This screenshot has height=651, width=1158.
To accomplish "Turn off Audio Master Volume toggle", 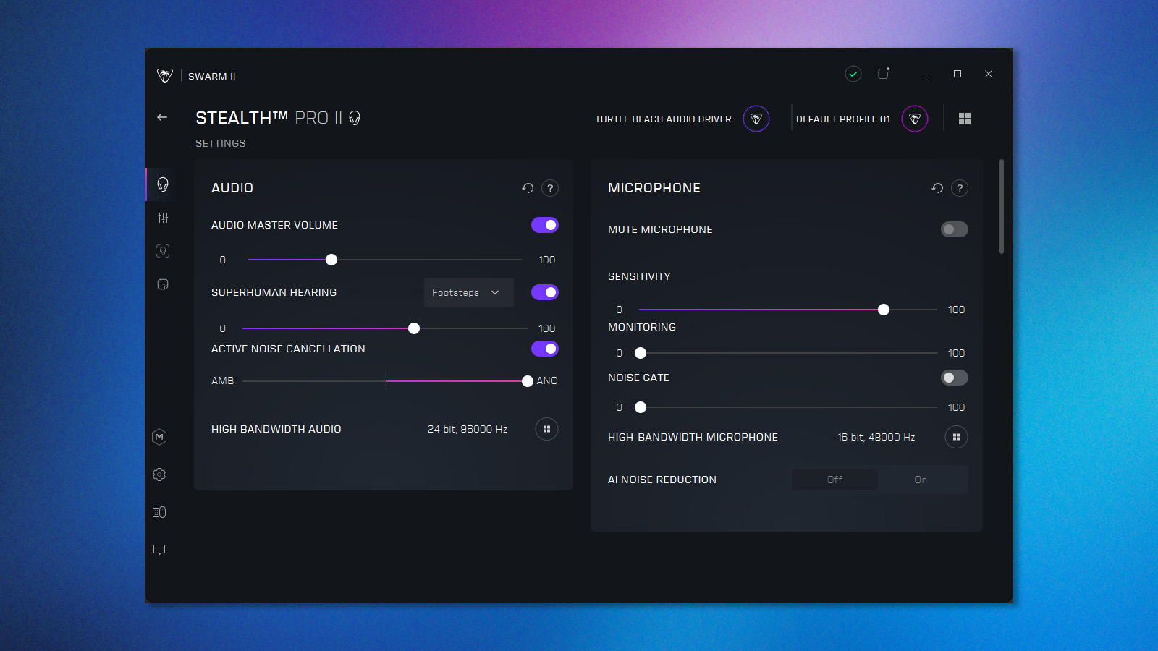I will (x=545, y=225).
